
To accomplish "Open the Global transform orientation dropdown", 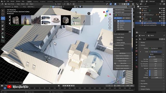I will click(59, 4).
